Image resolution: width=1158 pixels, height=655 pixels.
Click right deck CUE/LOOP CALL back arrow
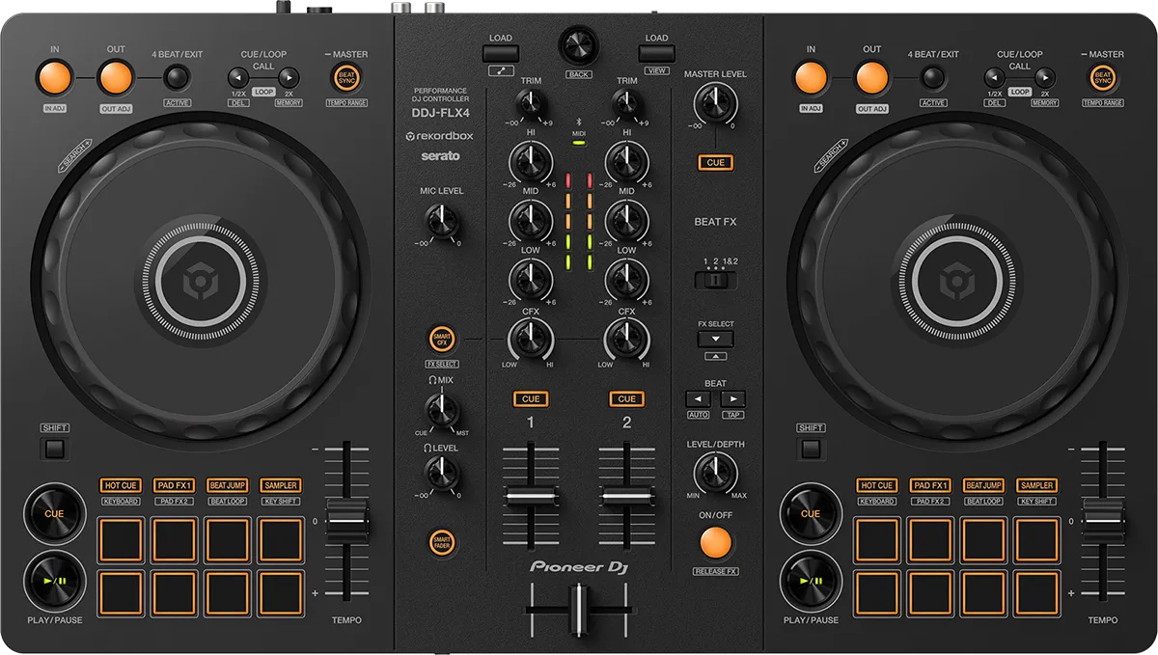(x=995, y=78)
